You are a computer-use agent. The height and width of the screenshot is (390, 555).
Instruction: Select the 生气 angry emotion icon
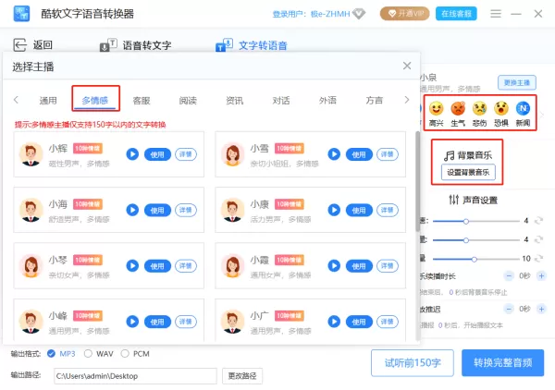point(458,108)
